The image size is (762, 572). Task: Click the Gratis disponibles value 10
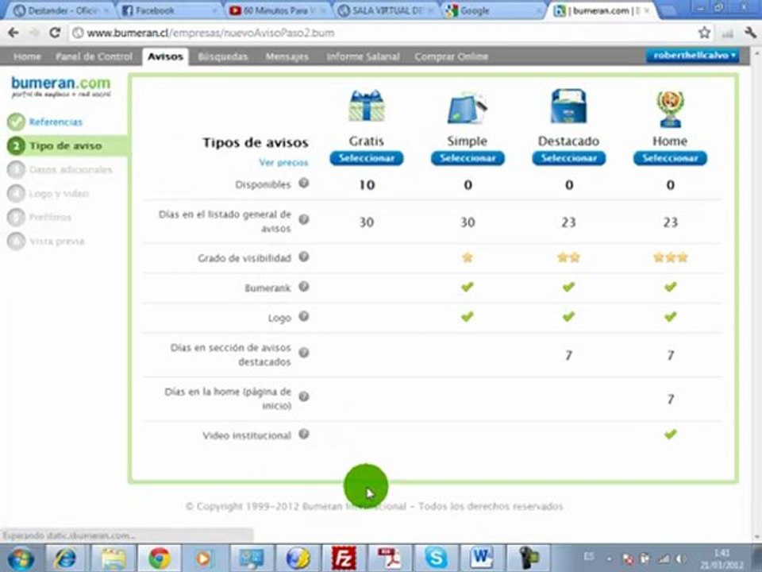(x=367, y=185)
